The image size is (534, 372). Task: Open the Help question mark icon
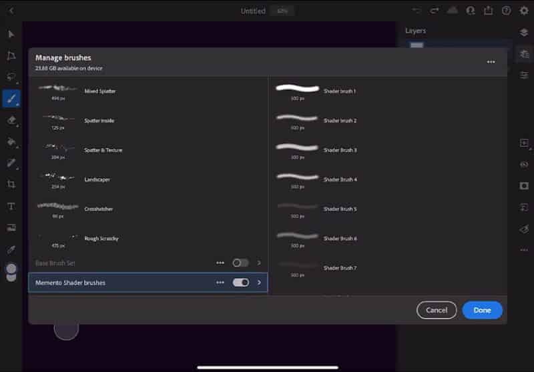click(507, 11)
